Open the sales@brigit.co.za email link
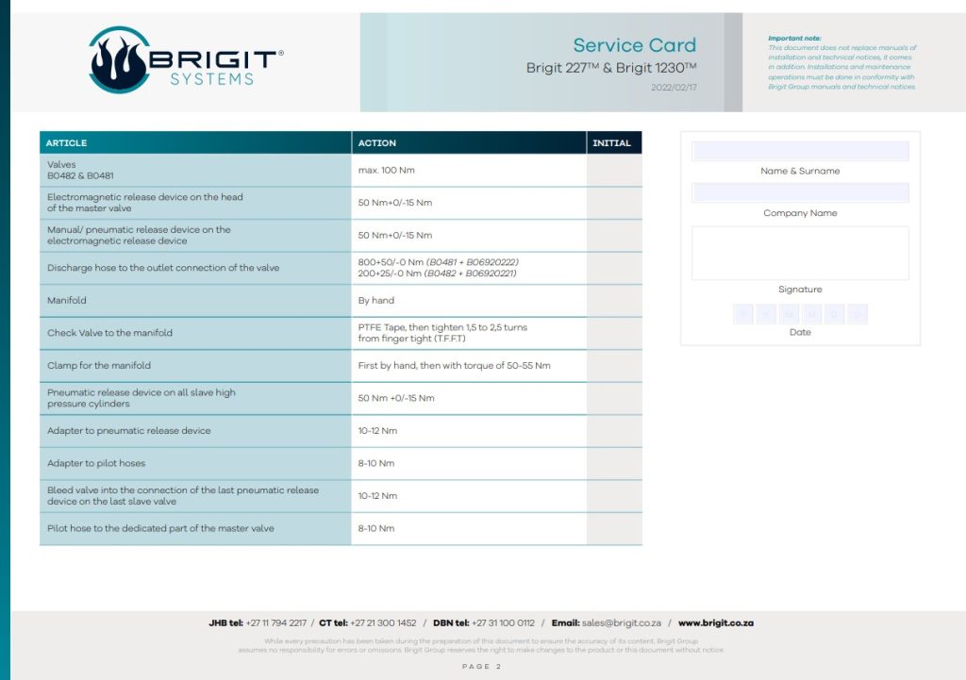The image size is (966, 680). (621, 623)
